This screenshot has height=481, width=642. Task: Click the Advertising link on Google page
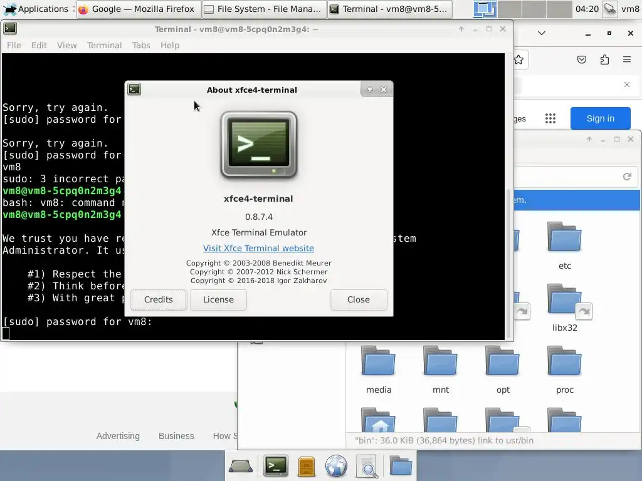click(118, 436)
